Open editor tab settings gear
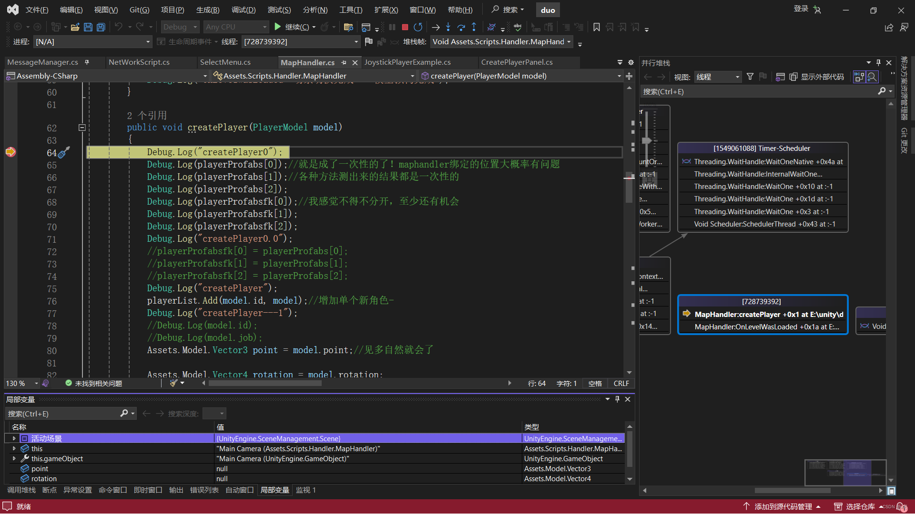 coord(631,62)
